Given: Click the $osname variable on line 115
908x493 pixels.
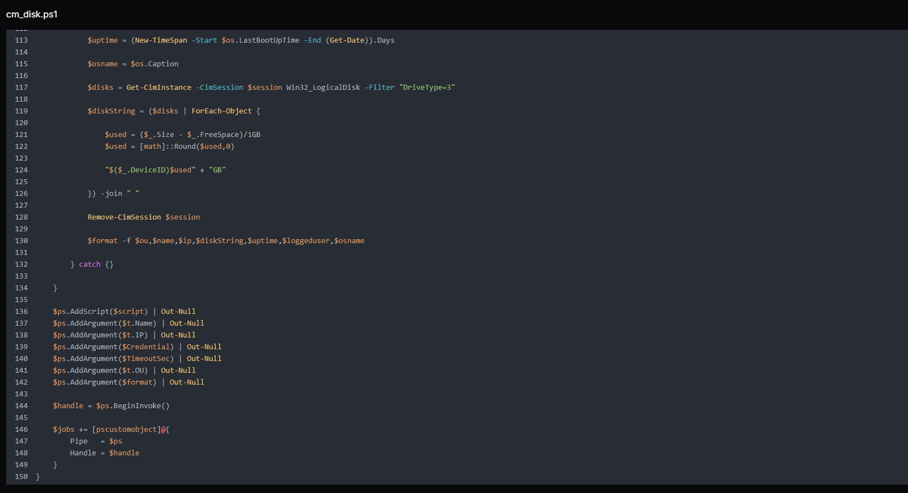Looking at the screenshot, I should (103, 64).
